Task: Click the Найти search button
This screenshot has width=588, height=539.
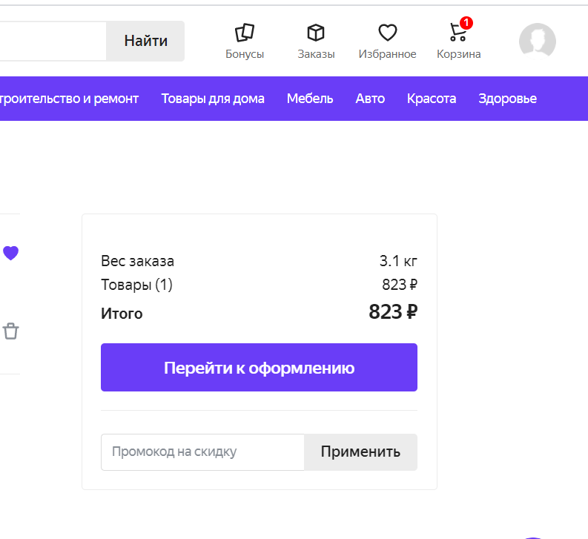Action: click(145, 41)
